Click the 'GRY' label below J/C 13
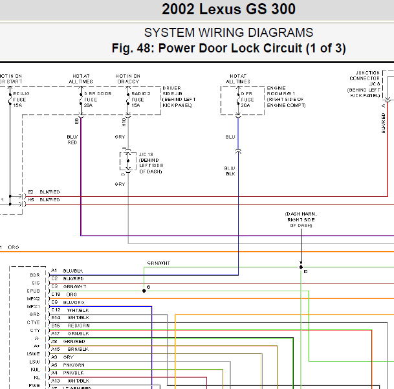 coord(120,184)
